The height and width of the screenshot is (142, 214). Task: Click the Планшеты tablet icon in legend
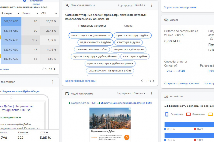(x=188, y=114)
